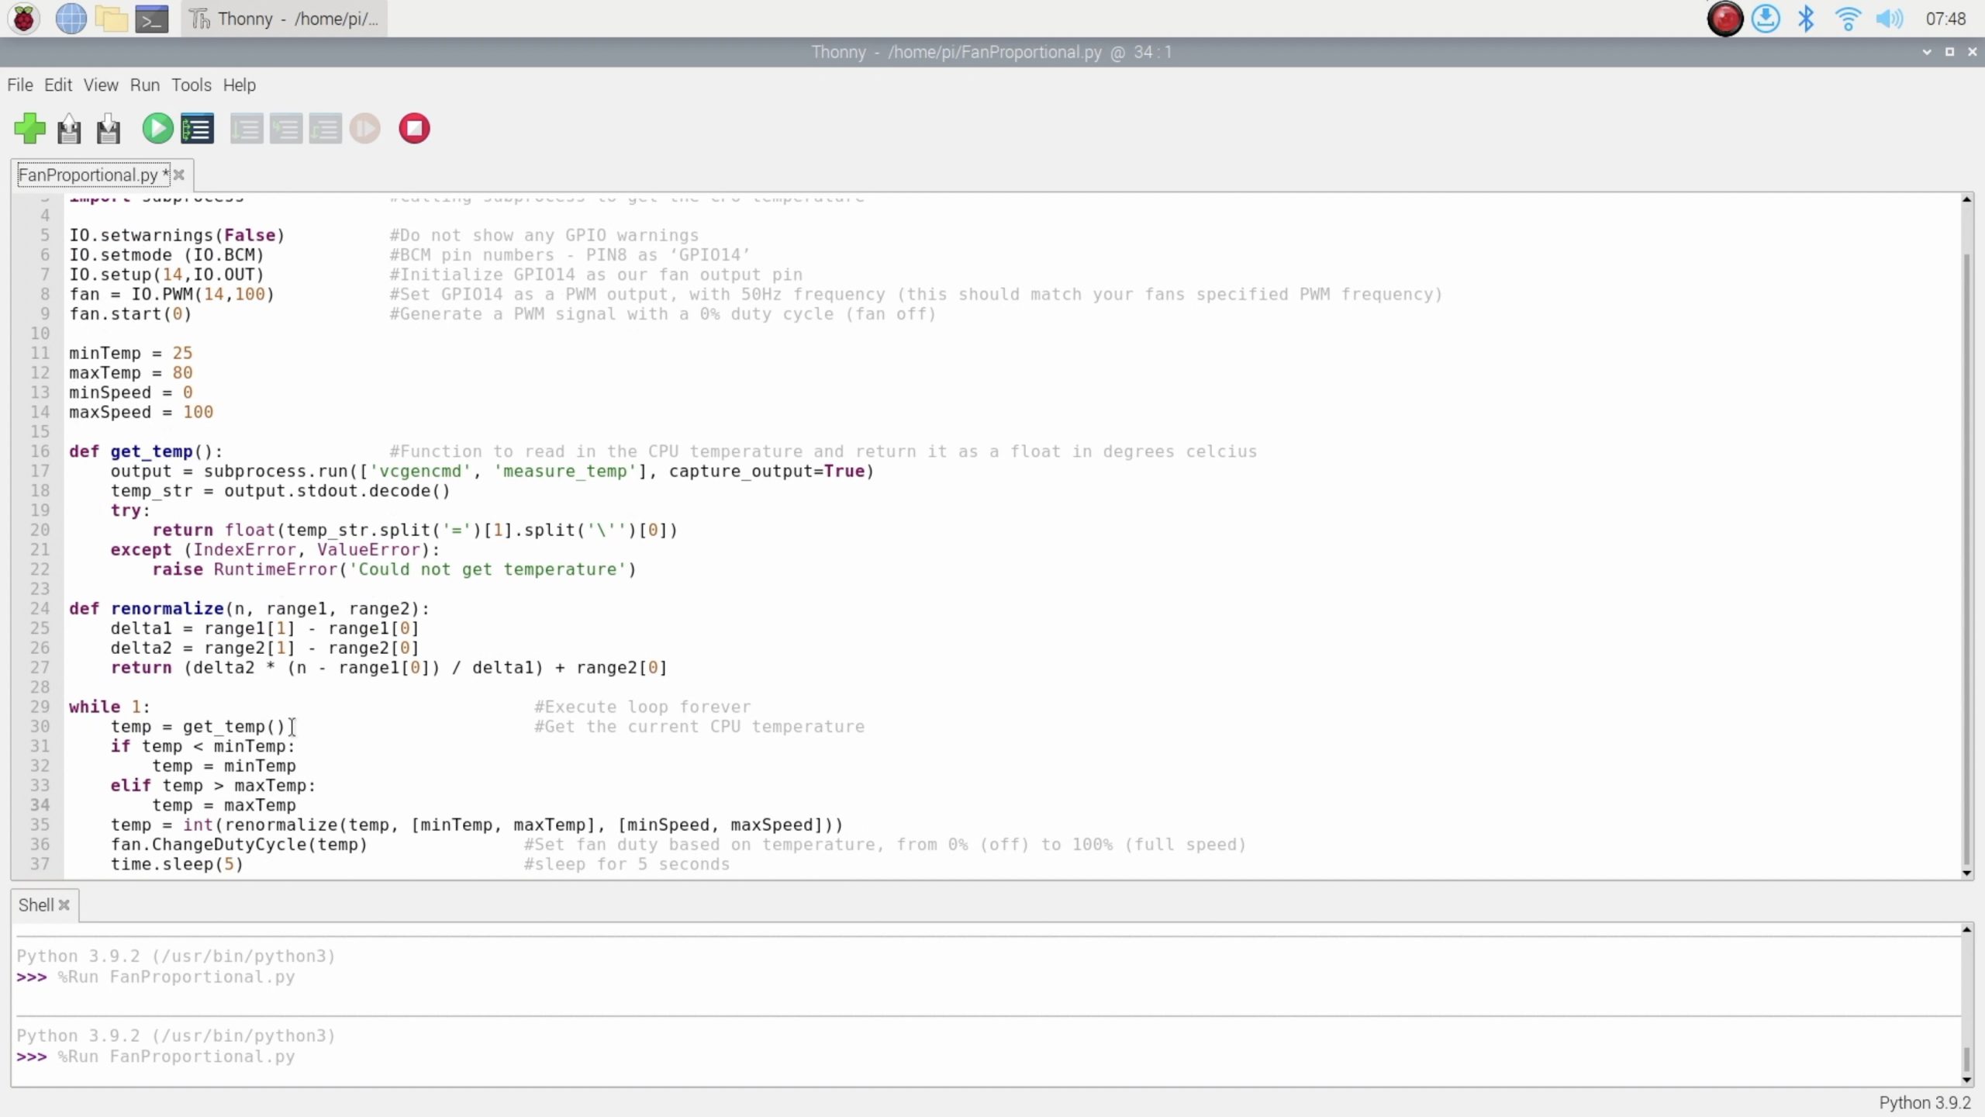Open the Run menu
Image resolution: width=1985 pixels, height=1117 pixels.
click(144, 85)
